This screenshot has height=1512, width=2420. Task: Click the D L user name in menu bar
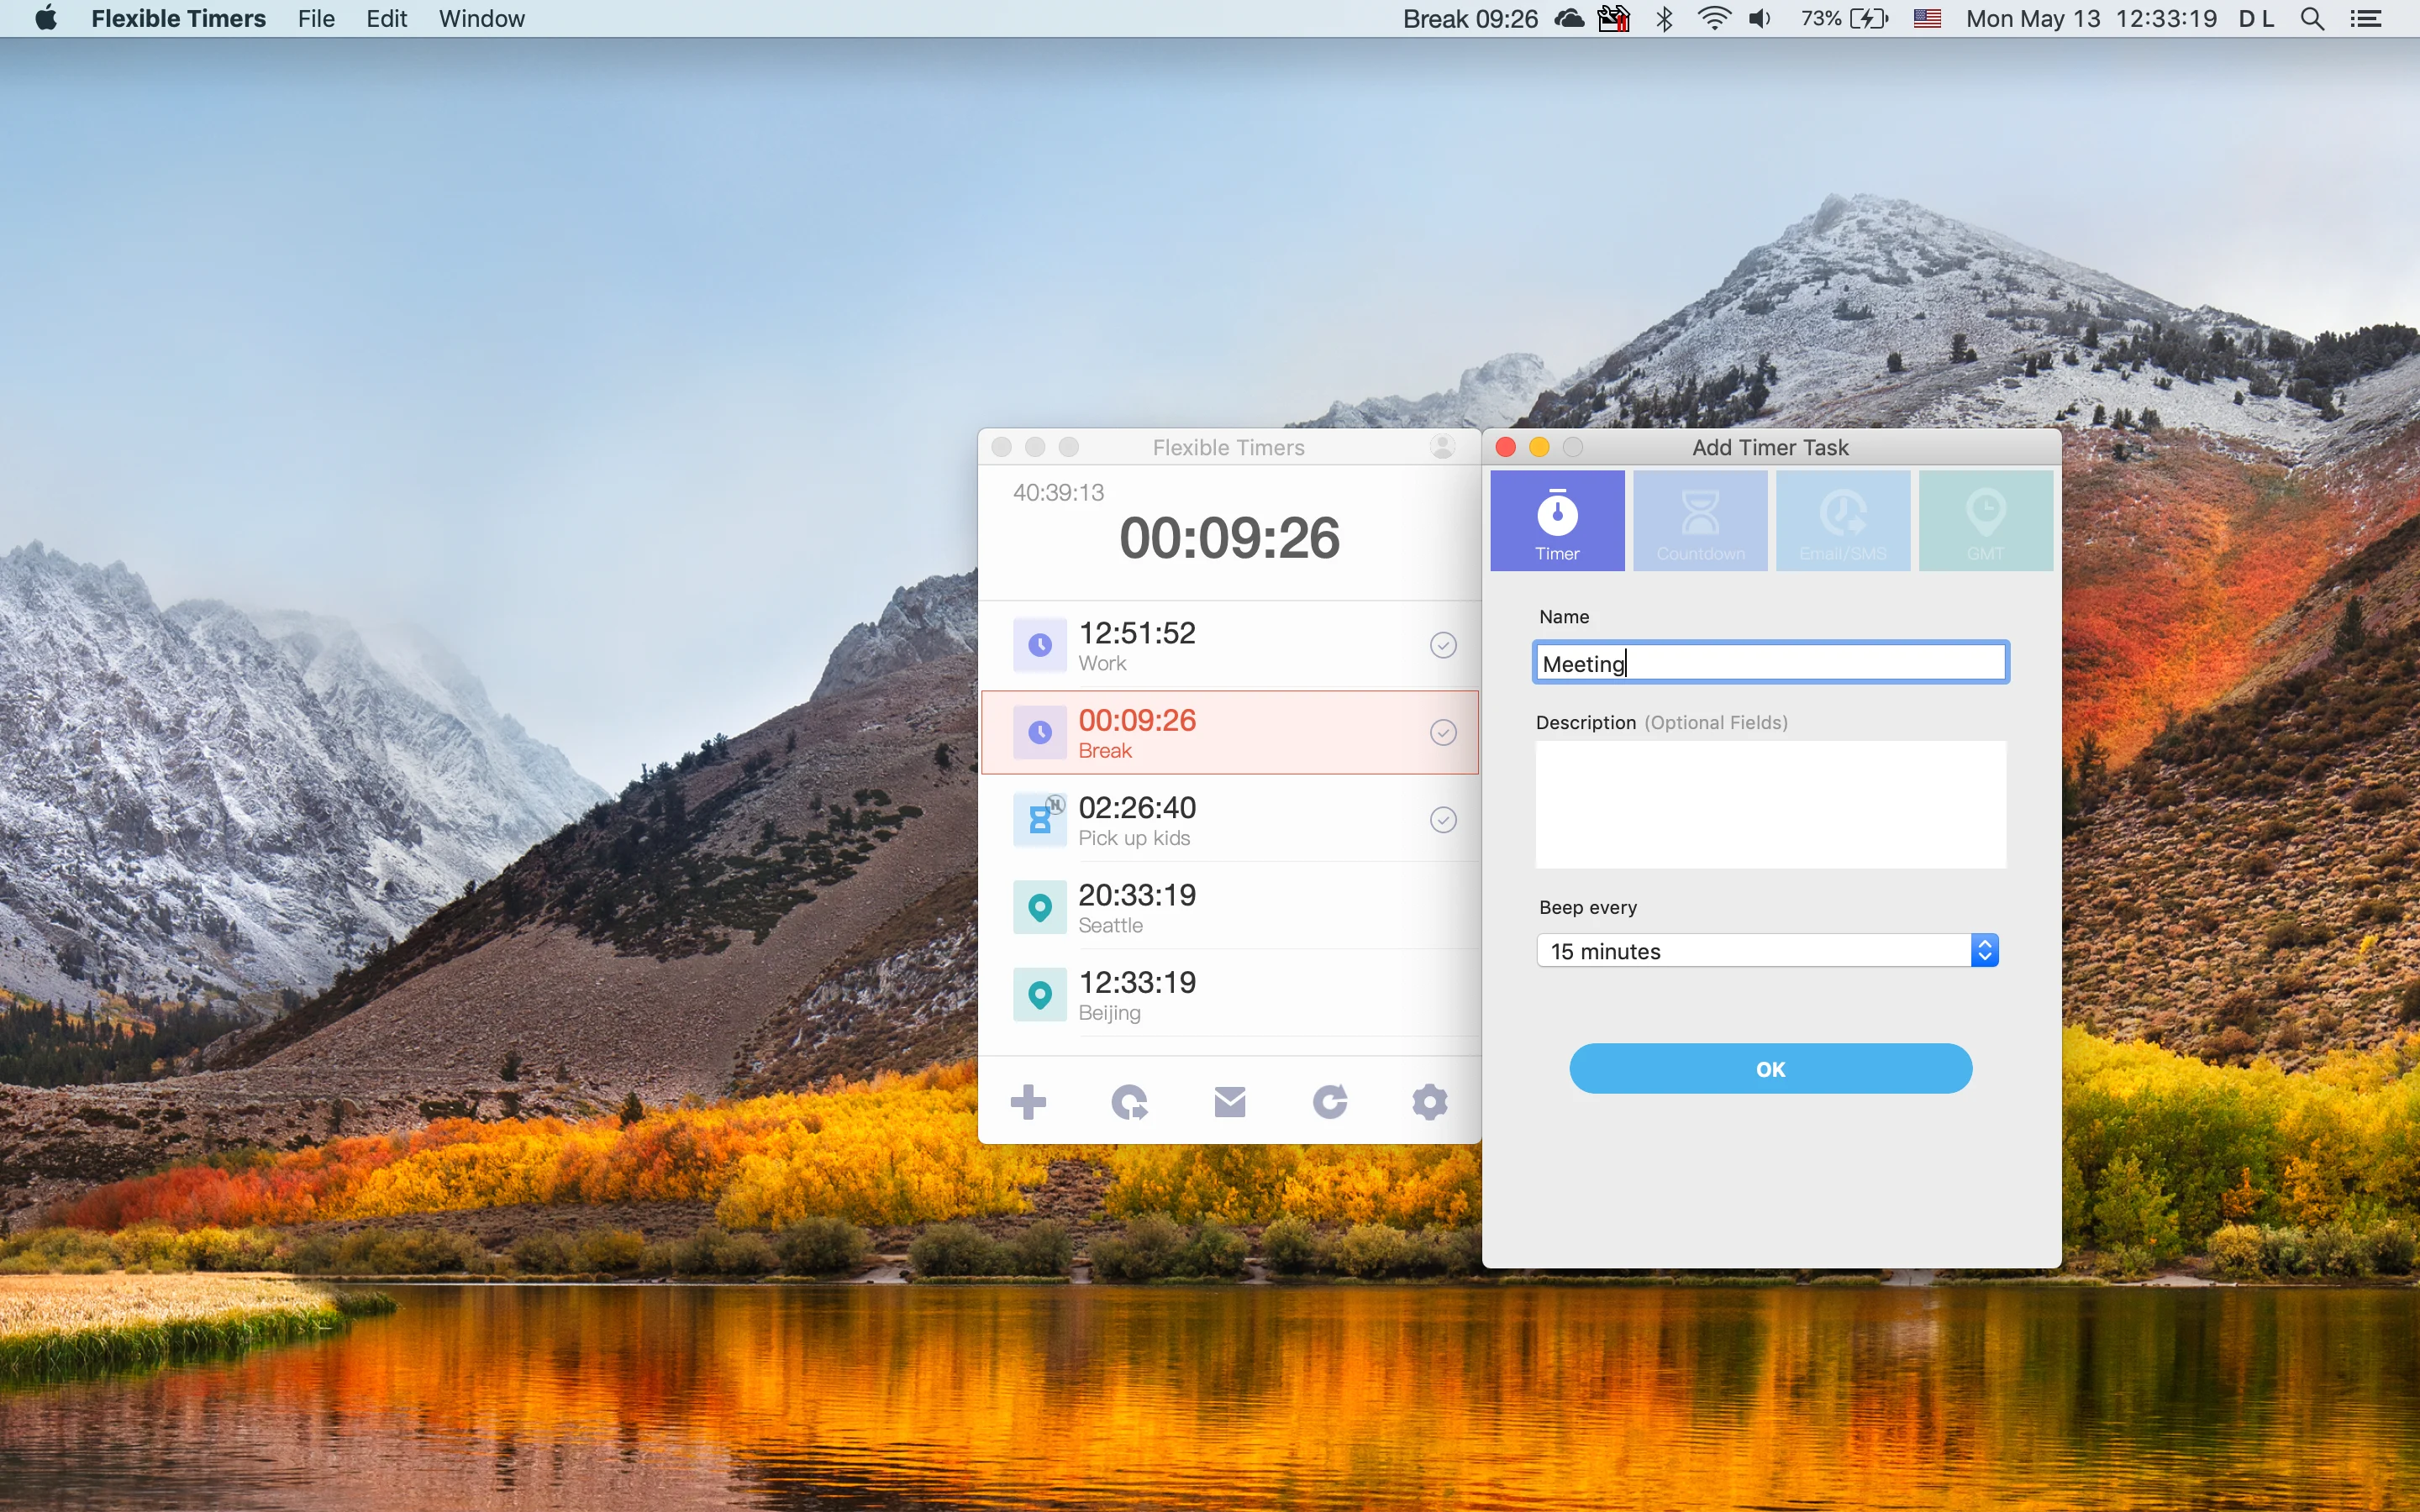point(2256,19)
